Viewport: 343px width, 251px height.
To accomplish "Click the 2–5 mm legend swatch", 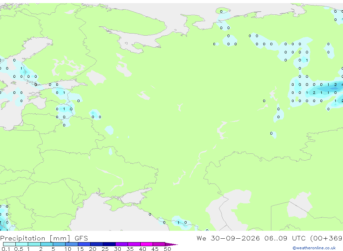I will [x=47, y=244].
